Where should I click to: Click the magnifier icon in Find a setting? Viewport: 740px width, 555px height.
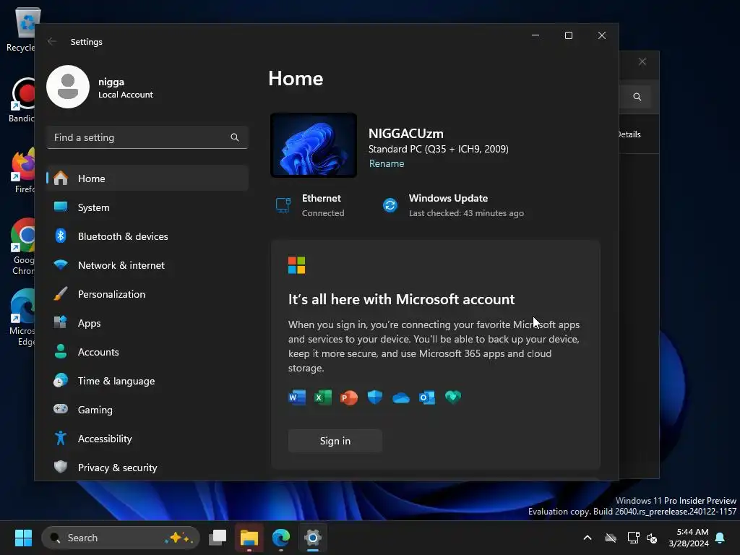[235, 137]
